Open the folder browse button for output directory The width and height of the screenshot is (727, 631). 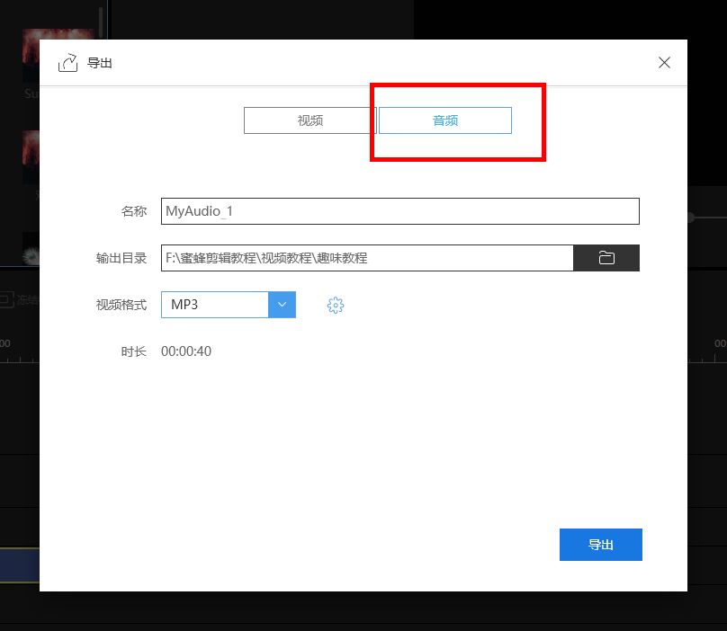pos(606,258)
